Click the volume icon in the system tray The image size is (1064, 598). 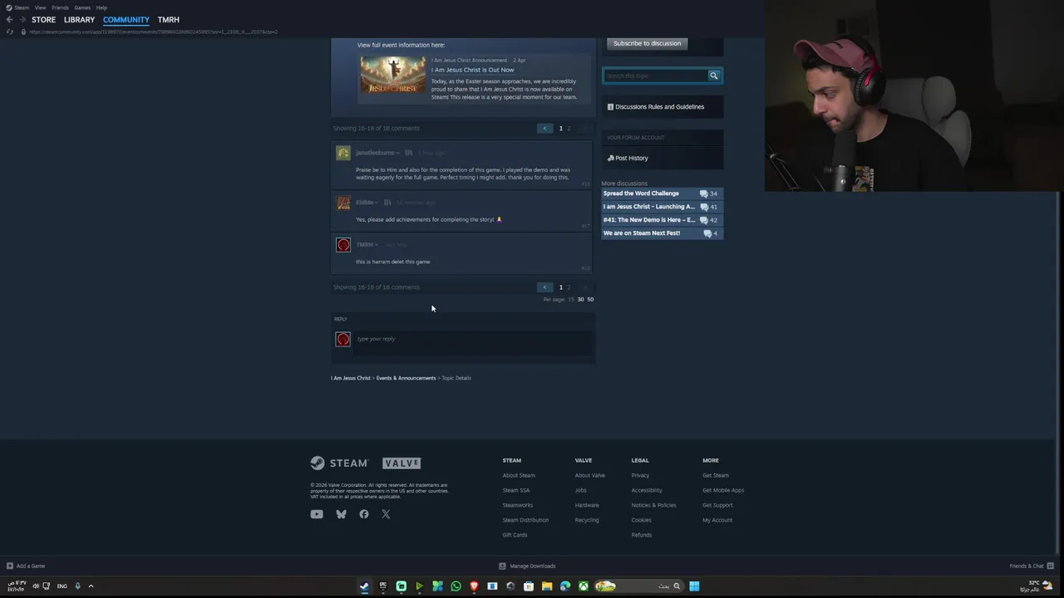click(x=36, y=586)
